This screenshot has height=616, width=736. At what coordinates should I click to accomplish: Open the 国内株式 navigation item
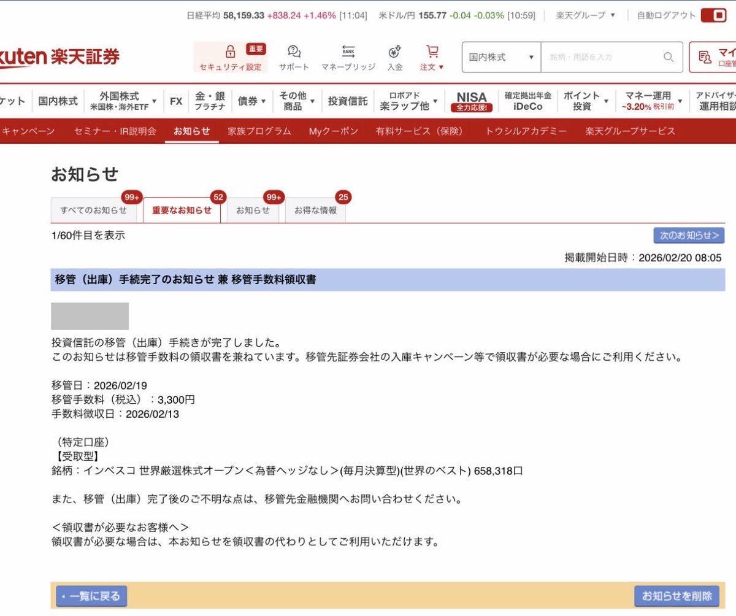click(x=58, y=101)
